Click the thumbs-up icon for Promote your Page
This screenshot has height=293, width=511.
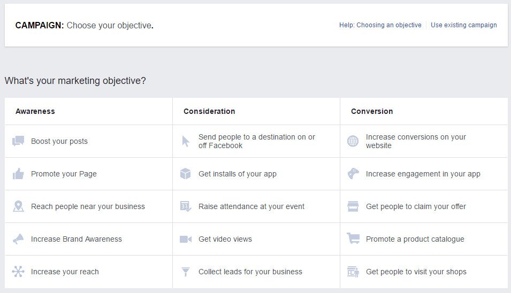coord(18,174)
